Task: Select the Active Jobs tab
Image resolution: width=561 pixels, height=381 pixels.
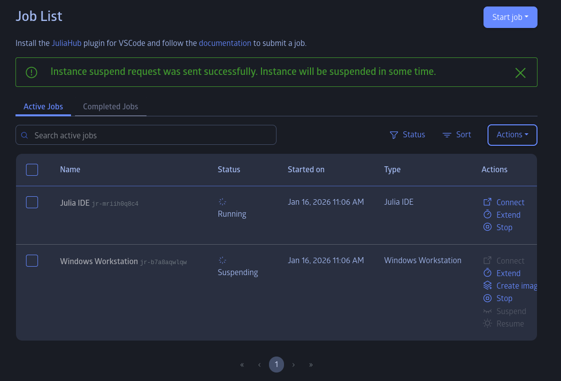Action: coord(43,107)
